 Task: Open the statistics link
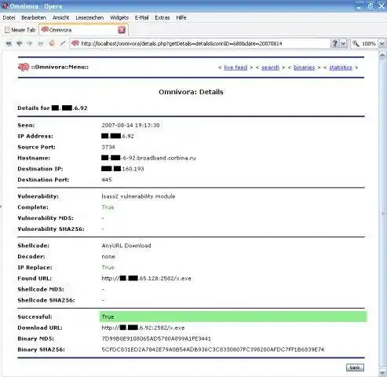pyautogui.click(x=341, y=68)
